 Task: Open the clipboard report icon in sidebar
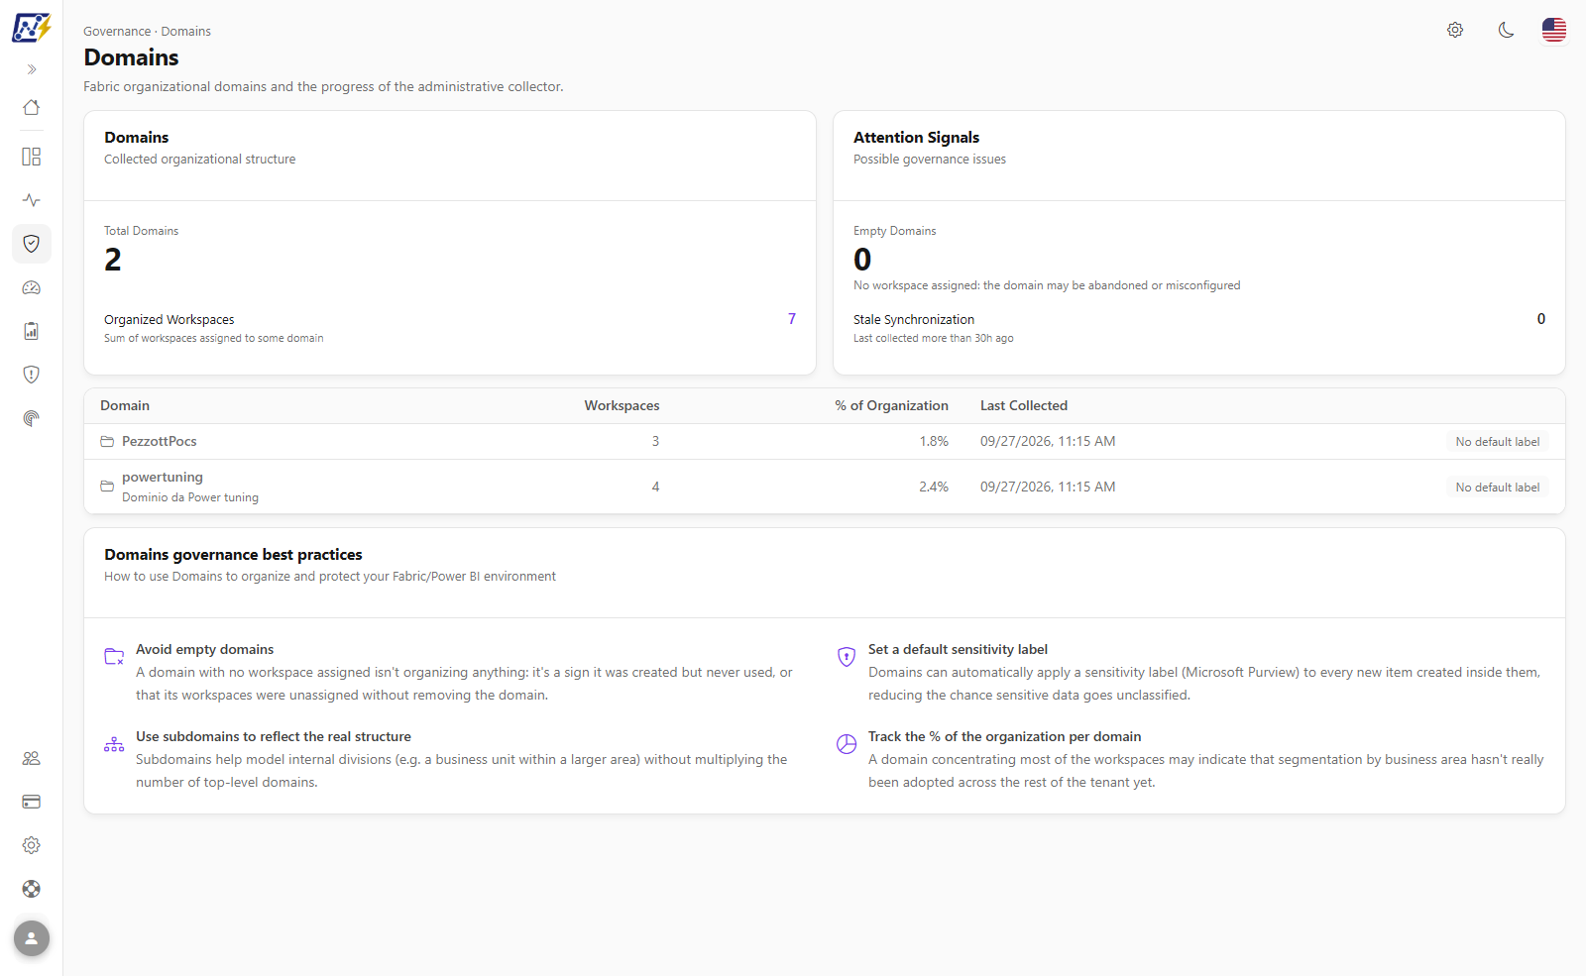coord(32,331)
